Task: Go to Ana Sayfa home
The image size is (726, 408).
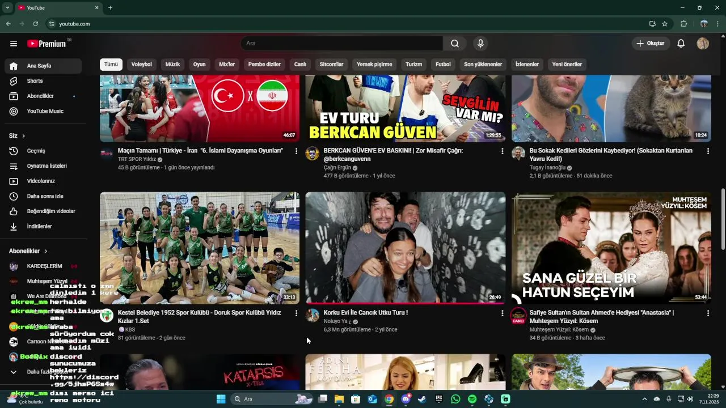Action: coord(43,66)
